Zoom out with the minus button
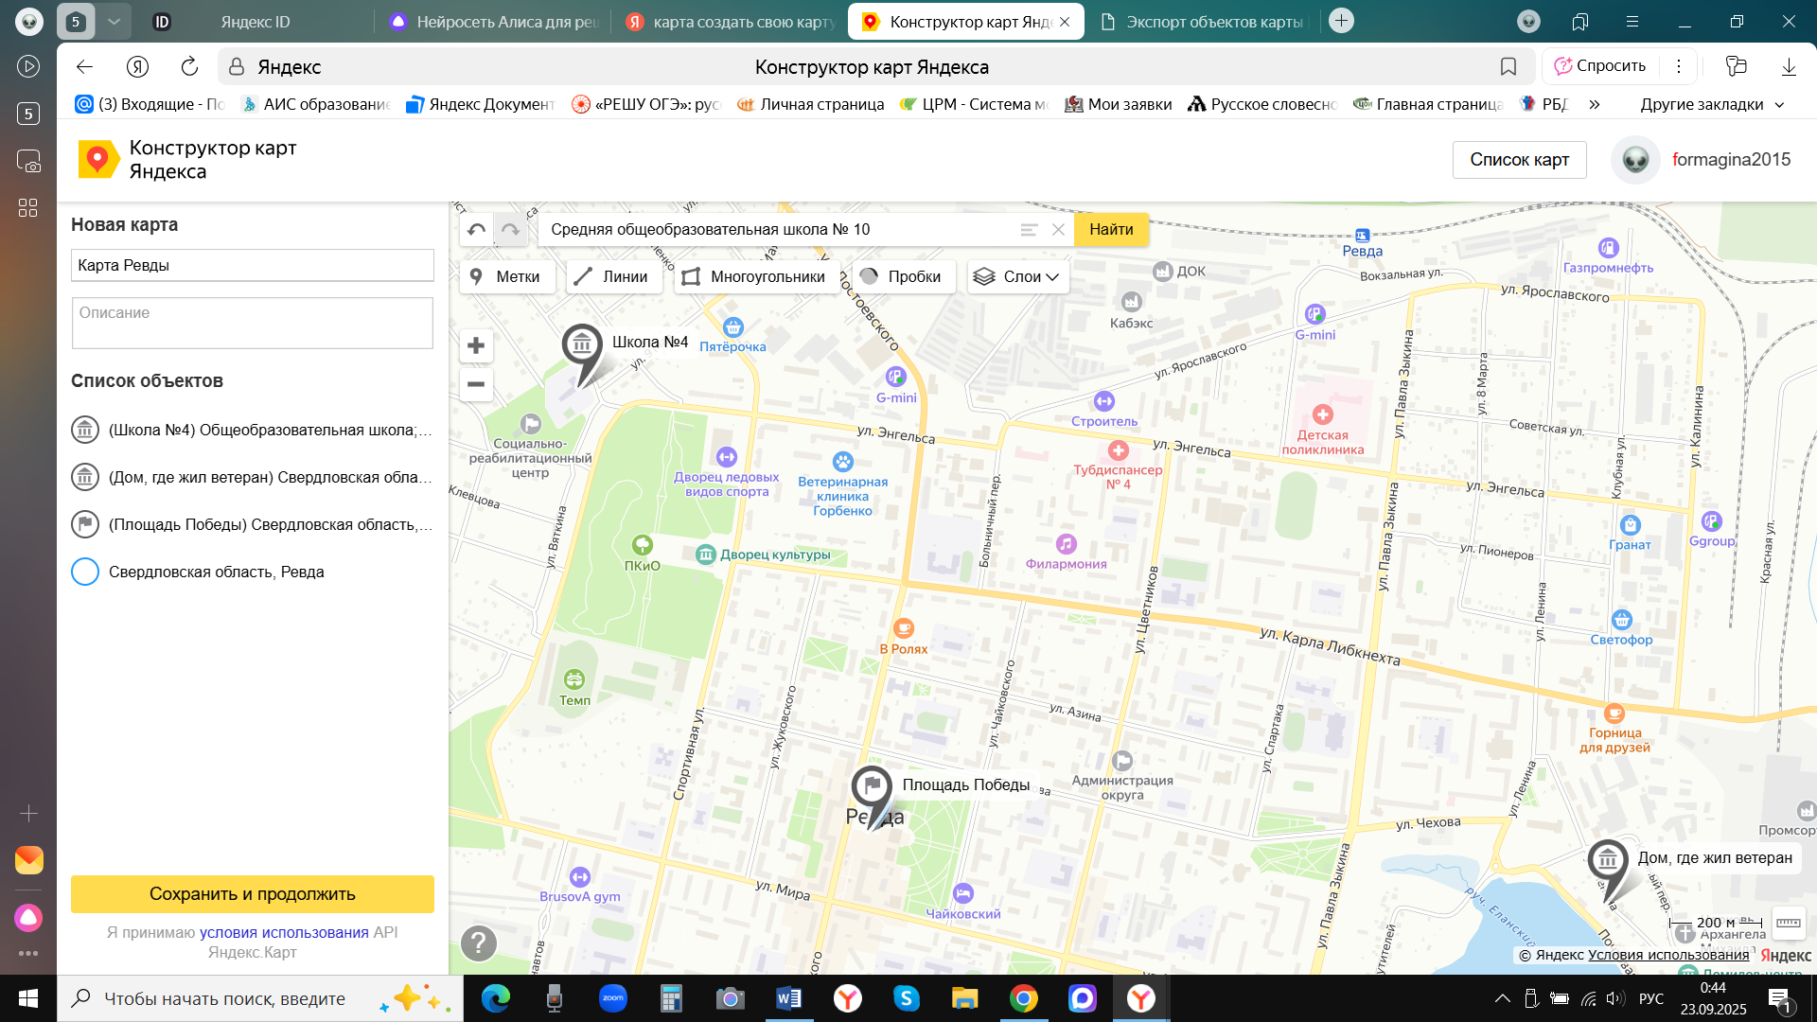Screen dimensions: 1817x1022 click(476, 384)
